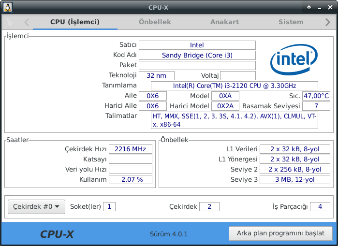Click the empty Katsayı field
The image size is (338, 246).
[x=131, y=159]
